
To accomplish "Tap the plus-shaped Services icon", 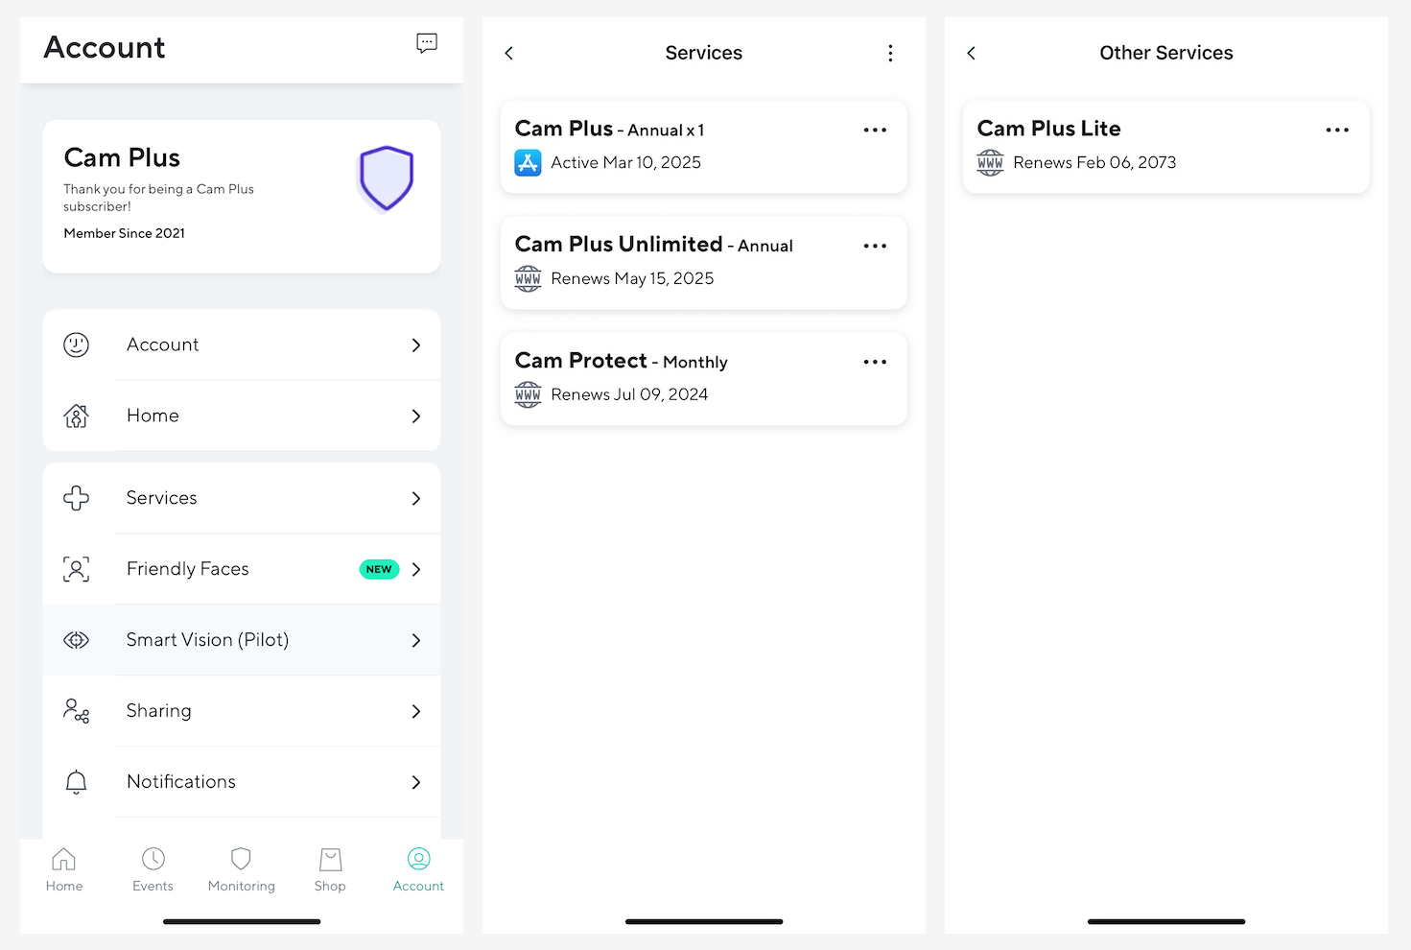I will pos(77,498).
